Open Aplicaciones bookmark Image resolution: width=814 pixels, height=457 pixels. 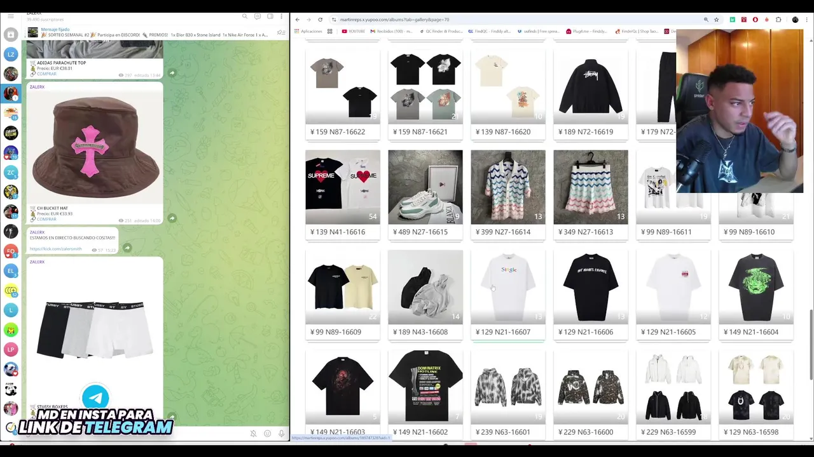coord(308,31)
